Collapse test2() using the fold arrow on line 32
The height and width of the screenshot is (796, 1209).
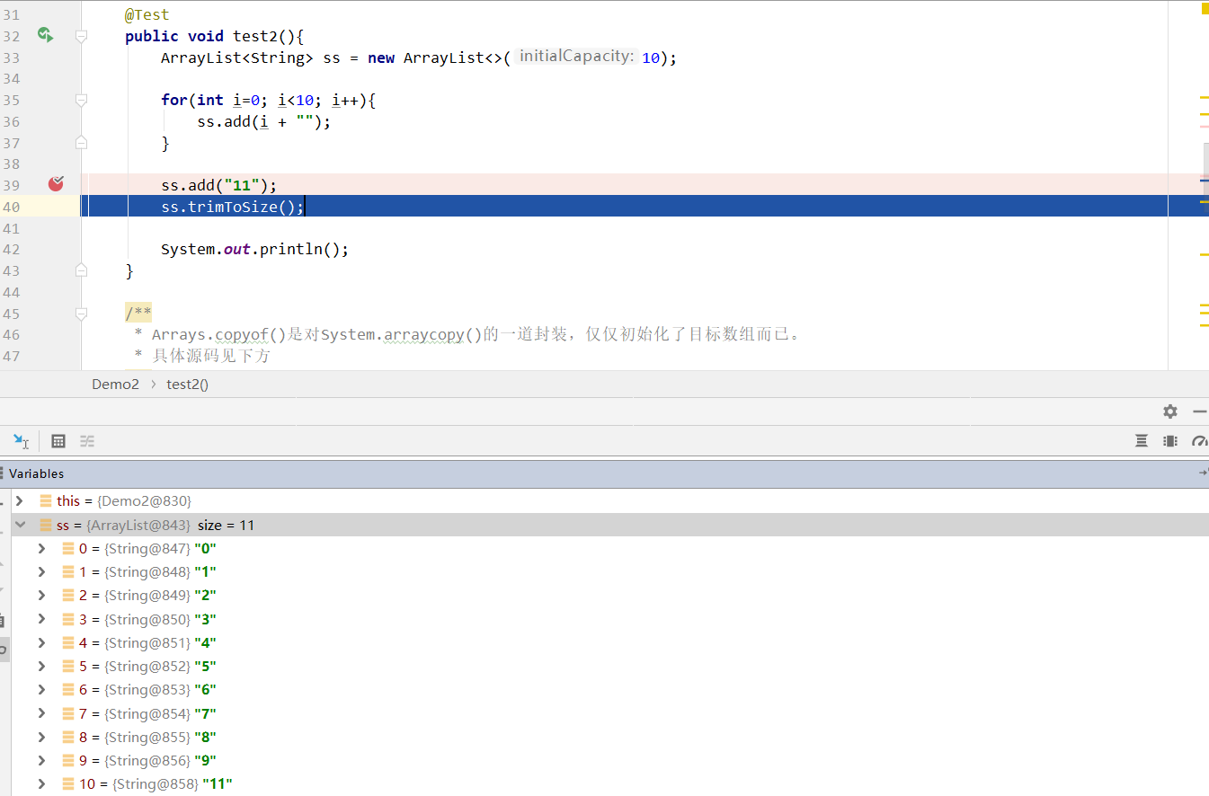click(81, 36)
